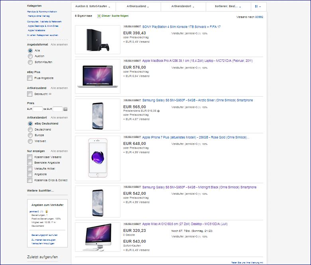This screenshot has width=311, height=265.
Task: Open Apple Notebooks category
Action: [37, 31]
